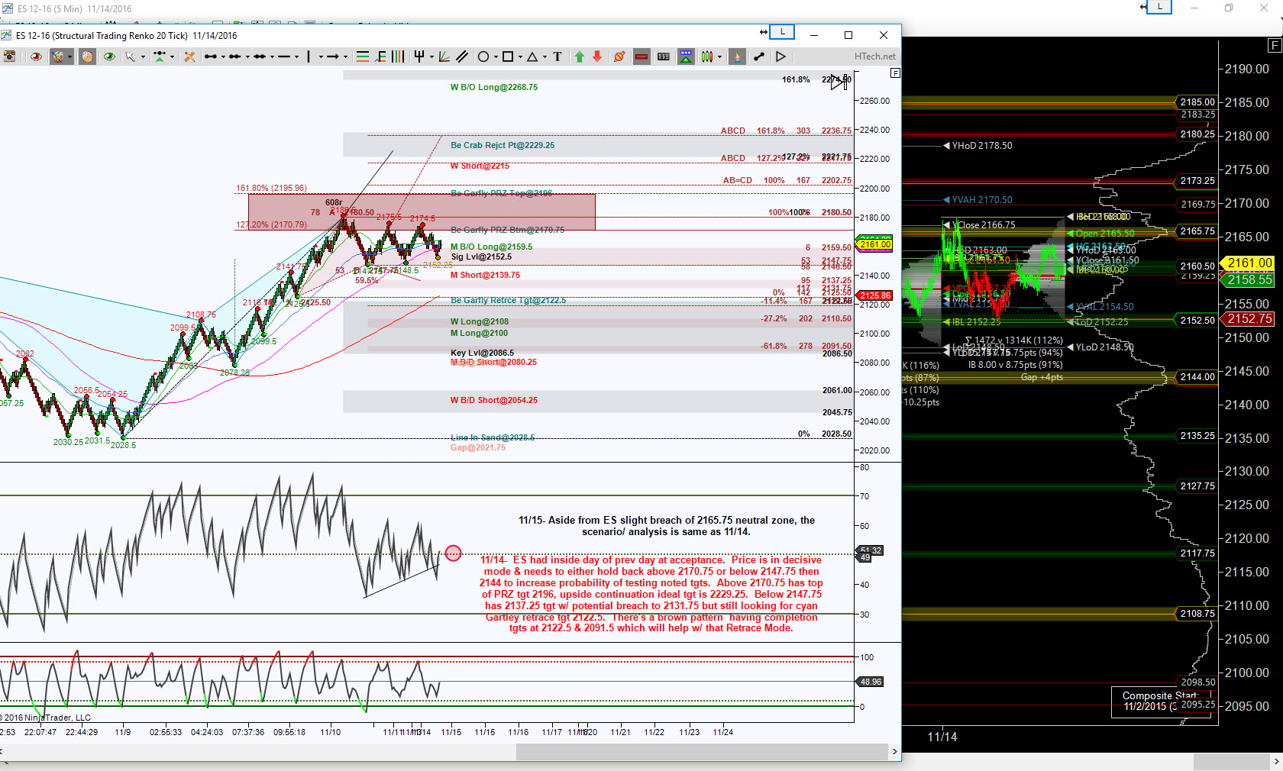Click the F box at chart's top-right corner
This screenshot has width=1283, height=771.
pos(895,73)
